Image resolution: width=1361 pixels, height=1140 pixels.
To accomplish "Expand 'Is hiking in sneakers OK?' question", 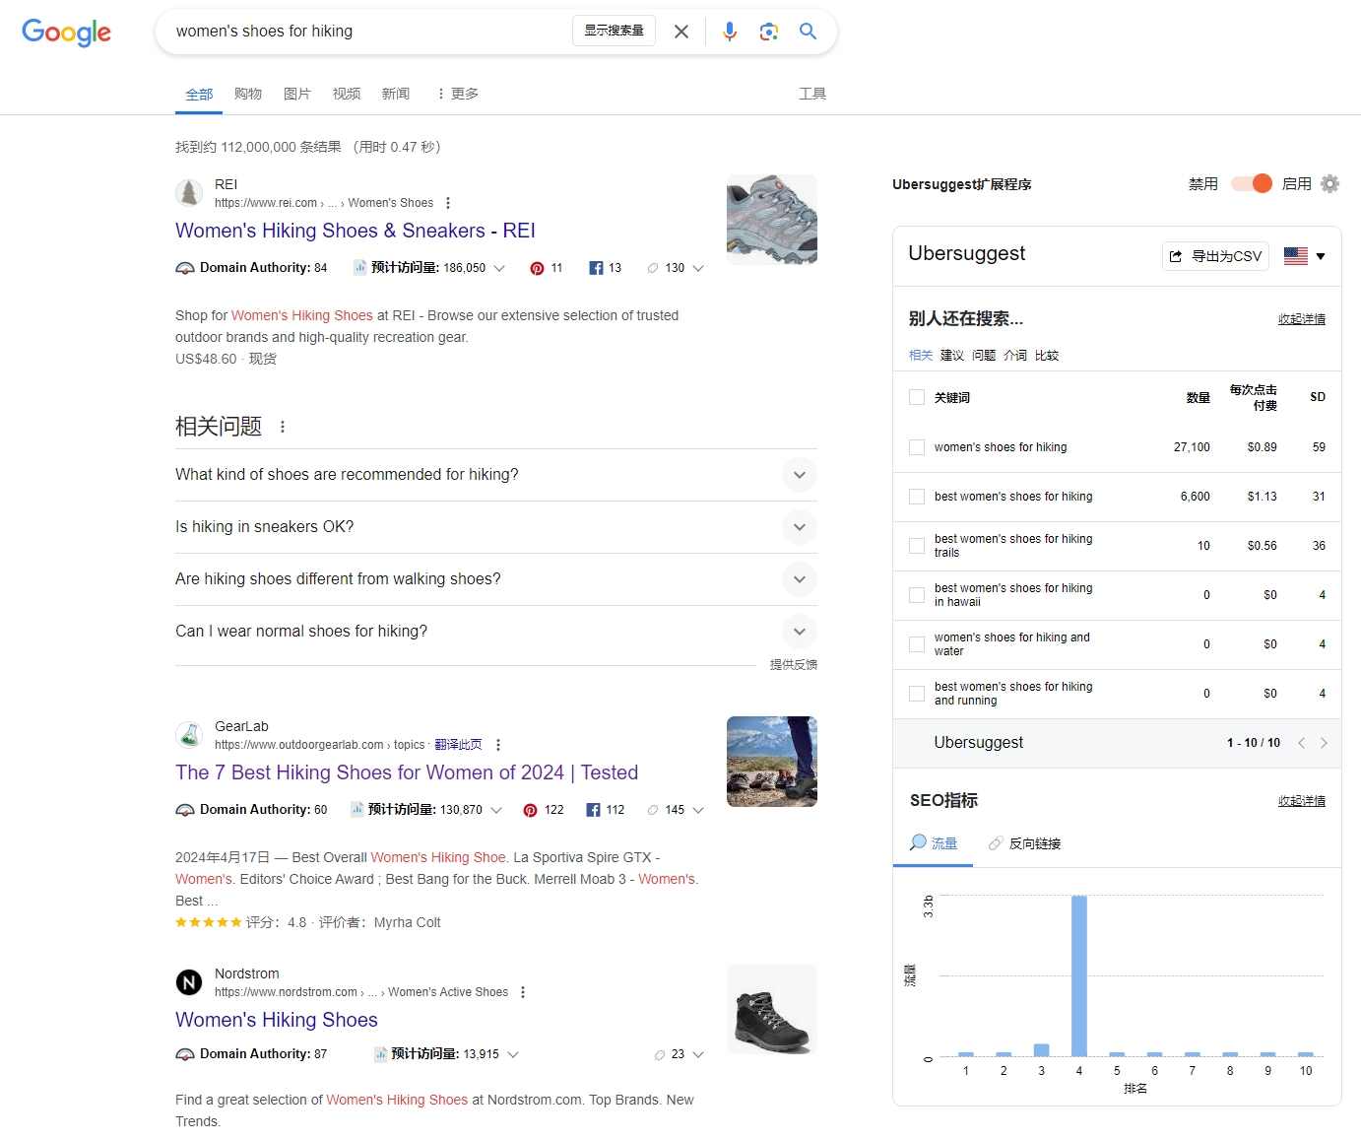I will tap(800, 527).
